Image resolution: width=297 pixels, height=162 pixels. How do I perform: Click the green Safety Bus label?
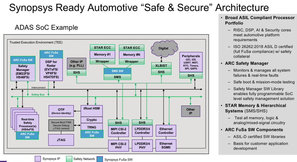click(38, 95)
